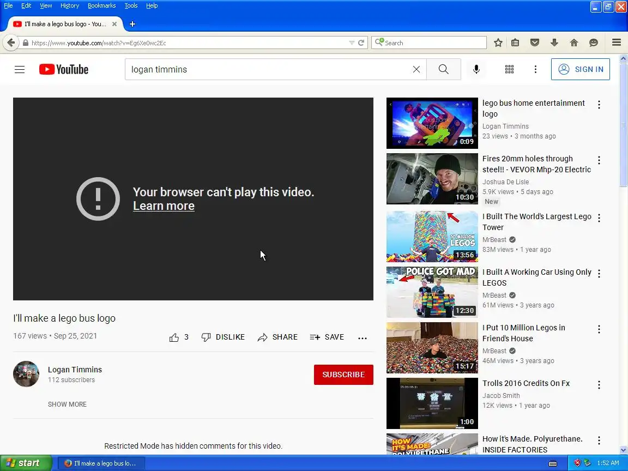Click the page scrollbar down arrow

[x=623, y=450]
